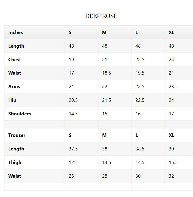Select the Inches header cell
The image size is (193, 197).
16,32
